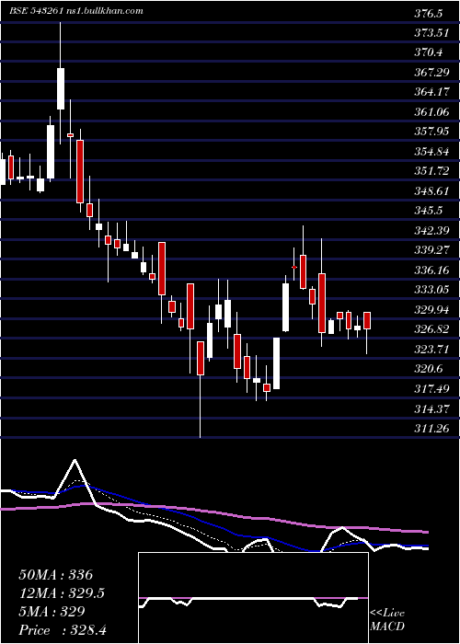Screen dimensions: 460x644
Task: Click the 323.71 price axis label
Action: coord(431,350)
